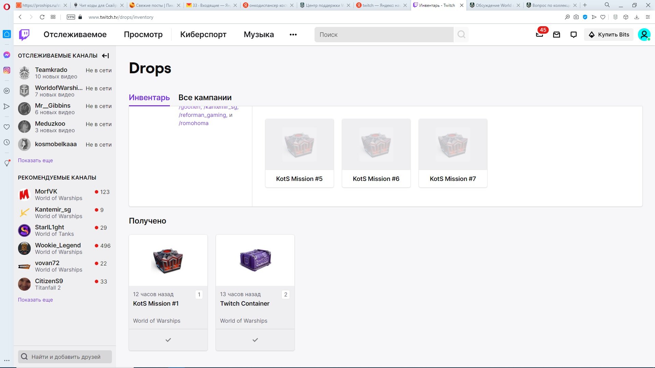Open Wookie_Legend recommended channel
This screenshot has height=368, width=655.
(x=65, y=248)
